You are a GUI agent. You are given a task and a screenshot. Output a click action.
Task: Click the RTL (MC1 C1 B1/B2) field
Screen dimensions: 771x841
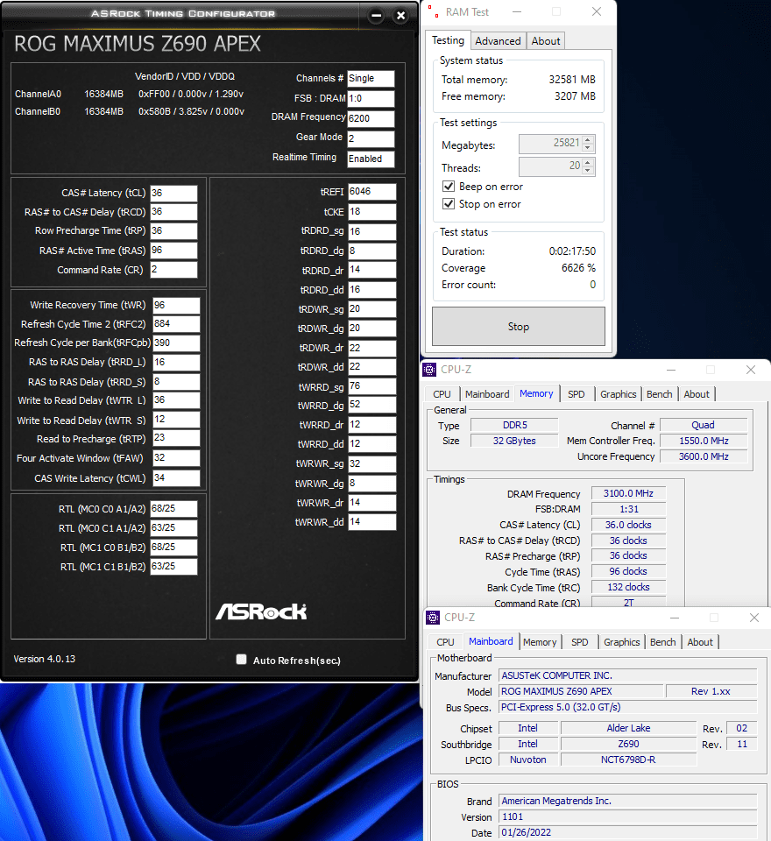point(173,567)
